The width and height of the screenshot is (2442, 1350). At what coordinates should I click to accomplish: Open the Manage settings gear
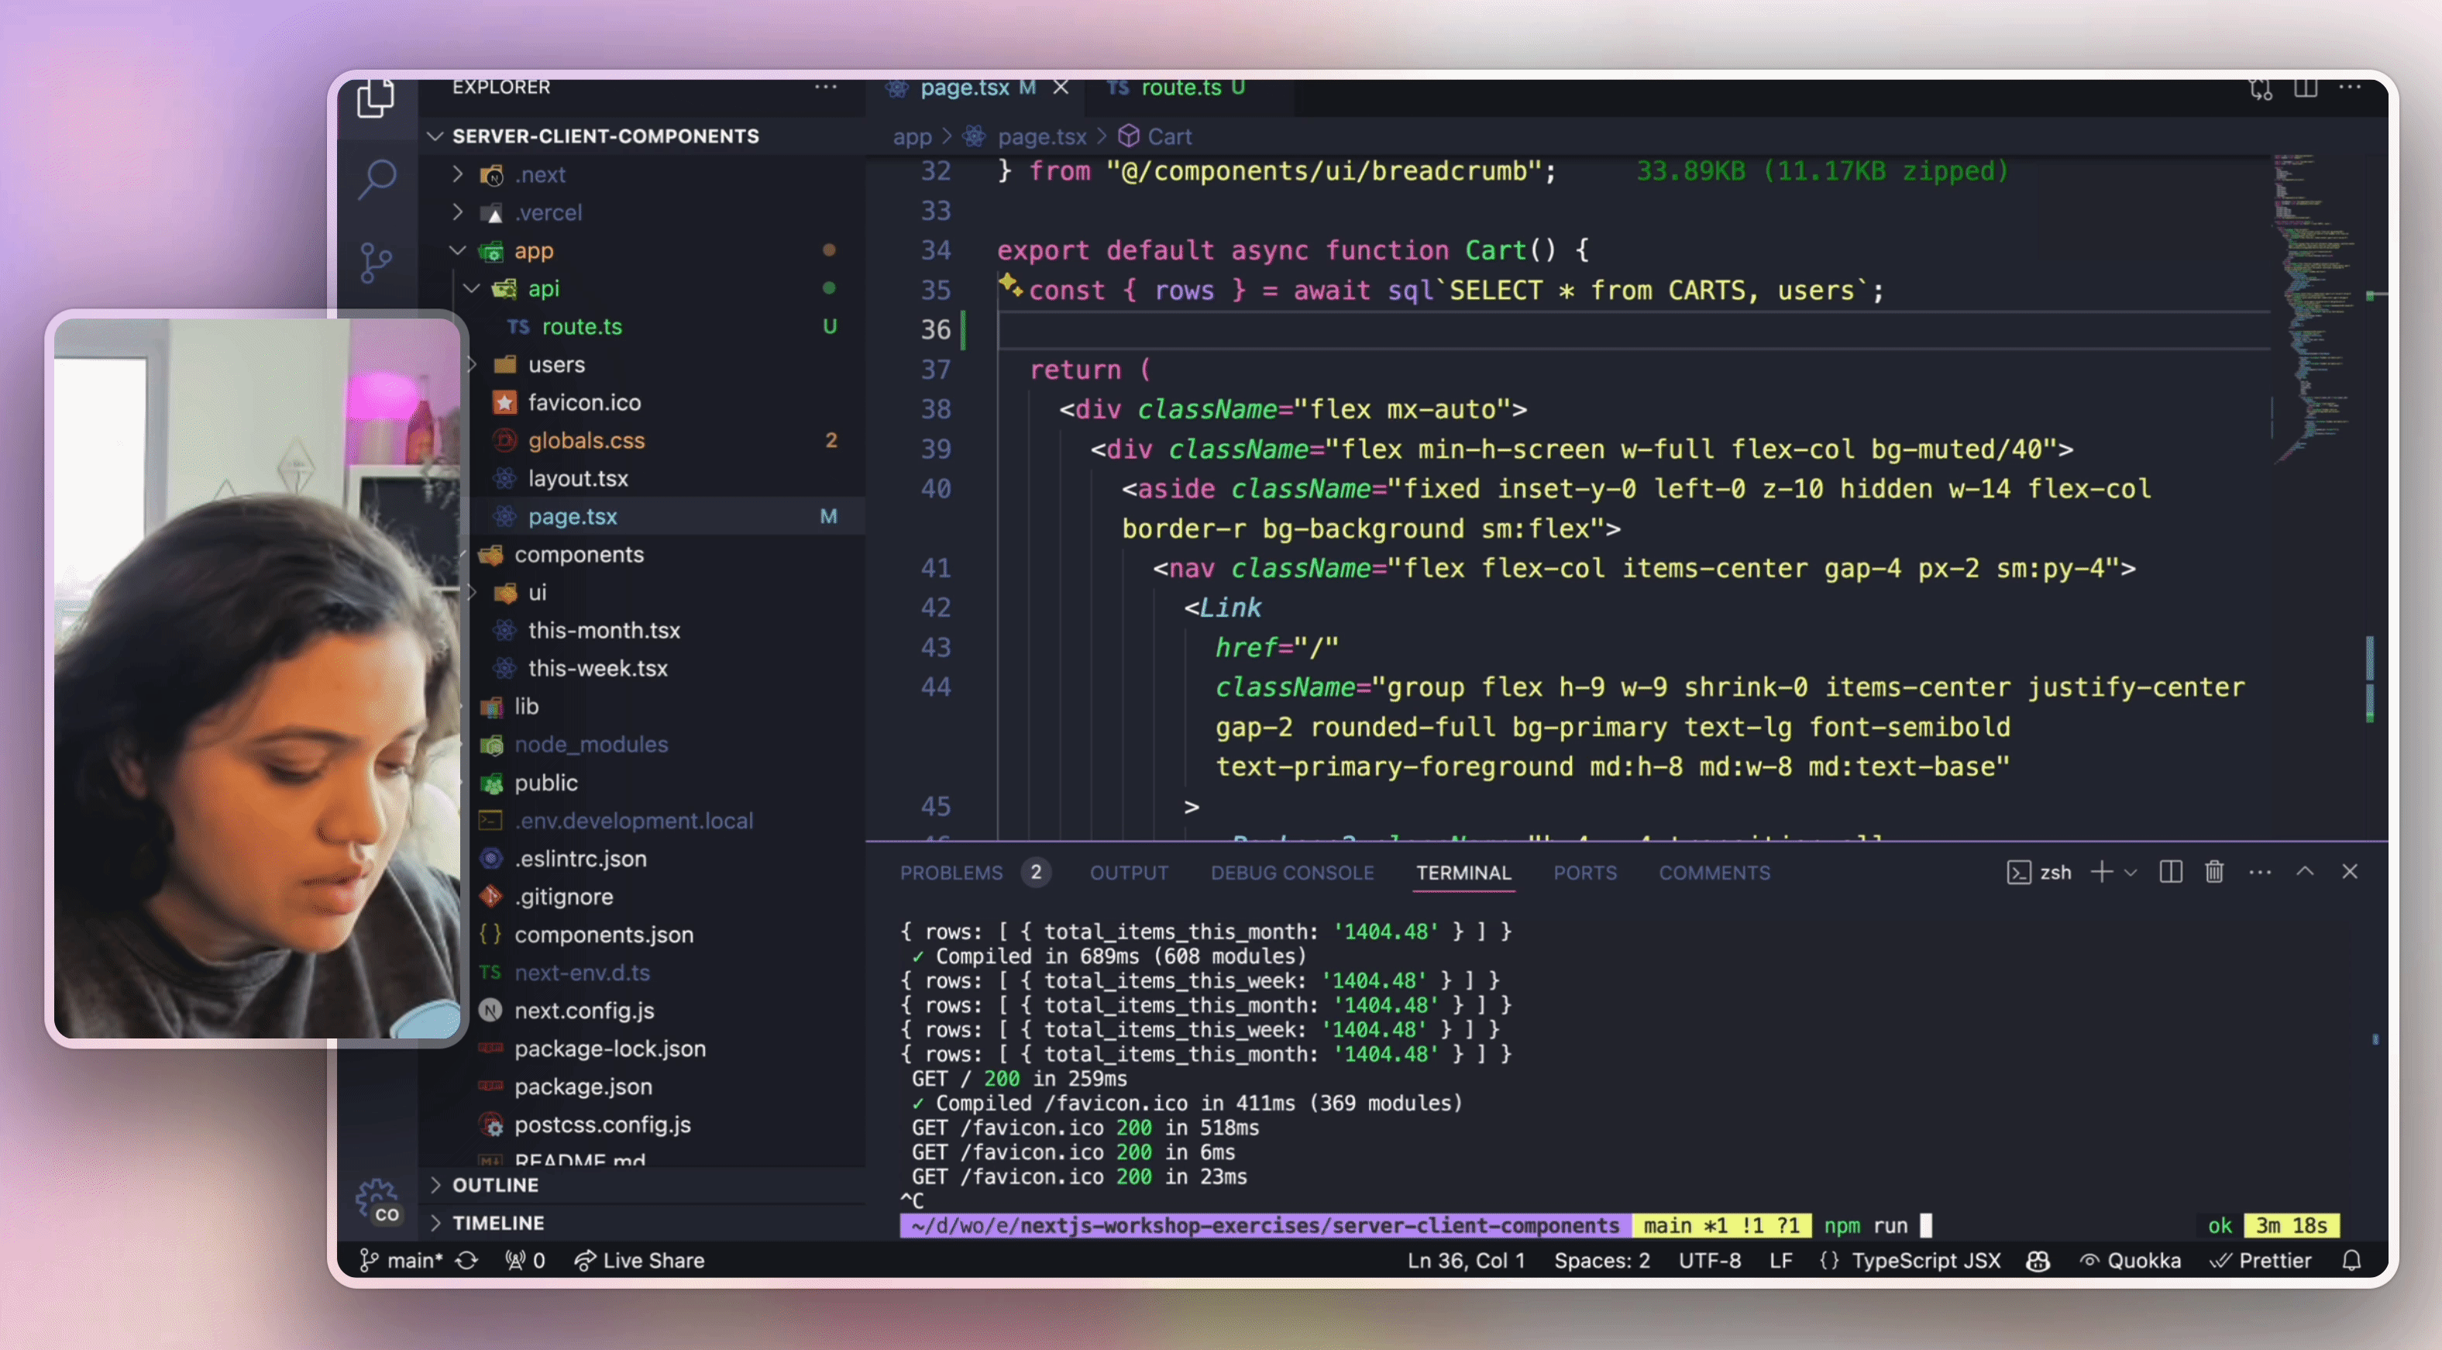pos(377,1197)
